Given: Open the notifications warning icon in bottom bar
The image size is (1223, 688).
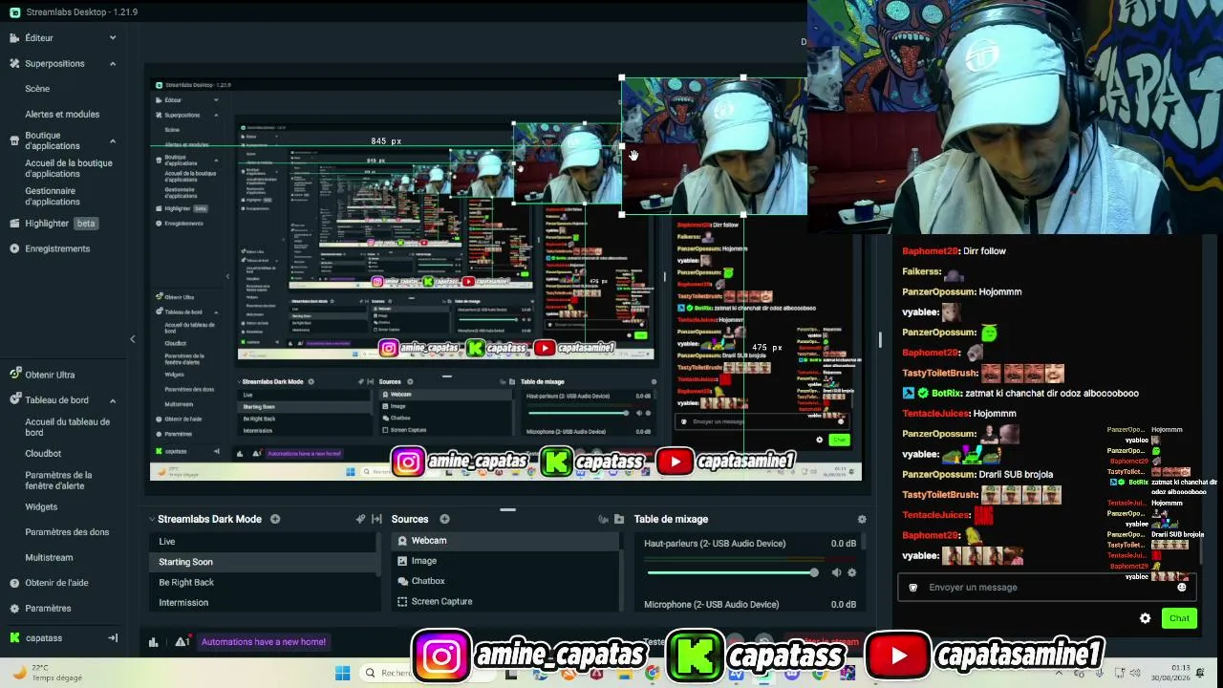Looking at the screenshot, I should pos(182,642).
